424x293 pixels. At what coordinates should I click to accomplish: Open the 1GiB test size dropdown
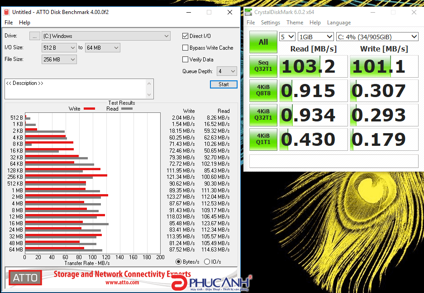coord(315,37)
